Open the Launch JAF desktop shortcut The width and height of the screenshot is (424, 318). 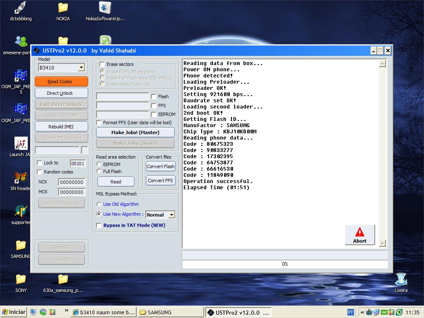21,147
